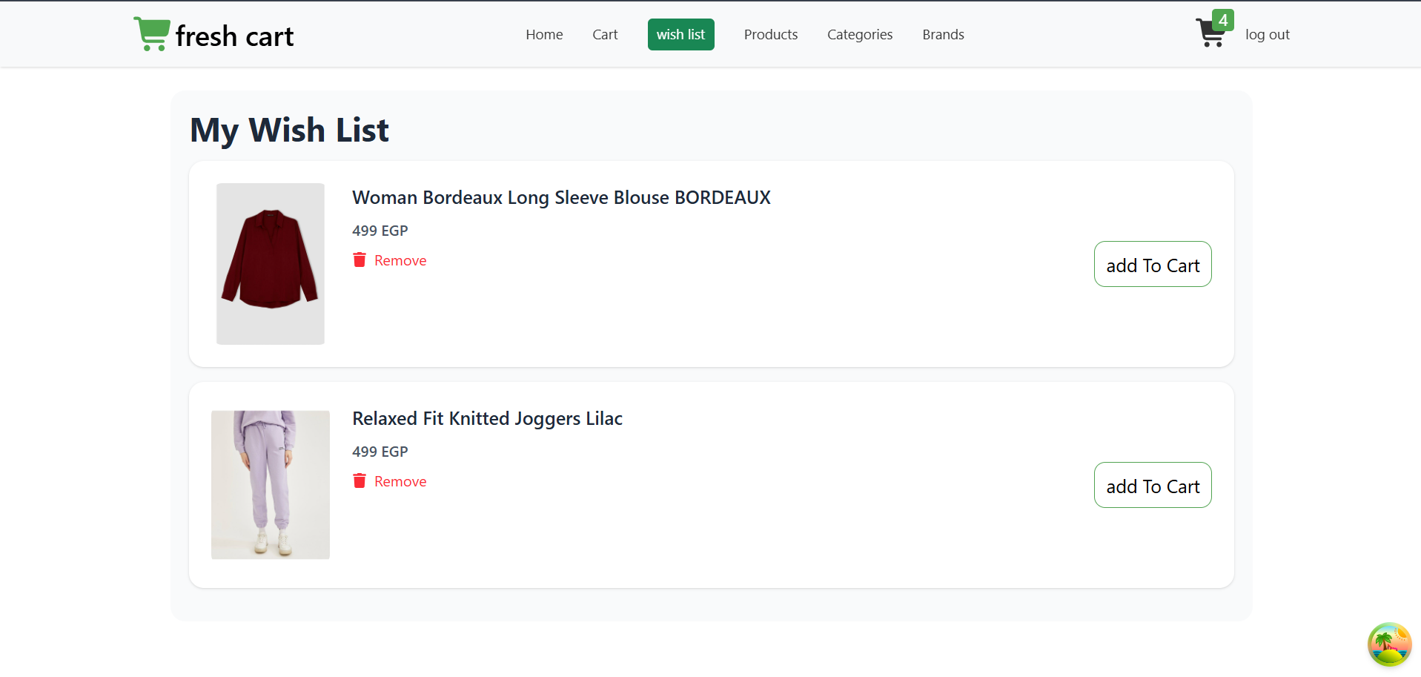Image resolution: width=1421 pixels, height=677 pixels.
Task: Open the shopping cart icon with badge
Action: tap(1209, 34)
